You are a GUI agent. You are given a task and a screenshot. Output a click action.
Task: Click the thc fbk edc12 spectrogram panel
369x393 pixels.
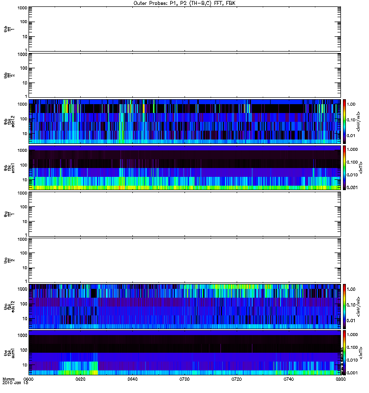[x=184, y=306]
